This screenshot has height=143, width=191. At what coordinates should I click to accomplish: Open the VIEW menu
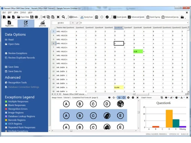coord(16,13)
